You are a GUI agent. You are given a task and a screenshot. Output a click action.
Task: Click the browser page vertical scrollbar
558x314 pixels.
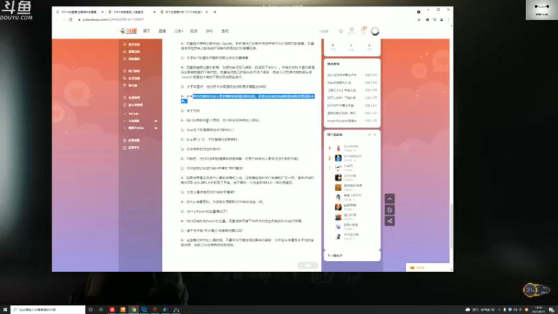point(451,226)
